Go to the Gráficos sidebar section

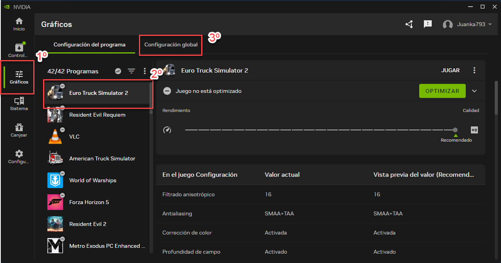coord(19,77)
